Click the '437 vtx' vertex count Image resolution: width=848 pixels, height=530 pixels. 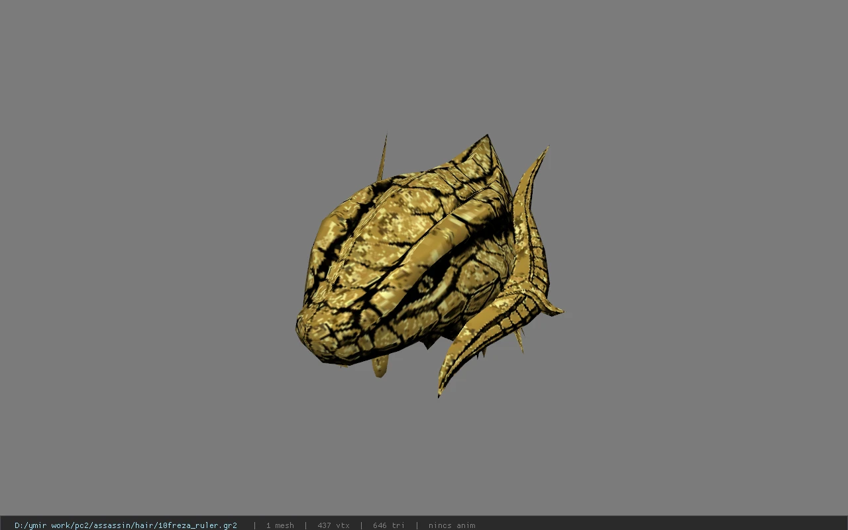333,525
